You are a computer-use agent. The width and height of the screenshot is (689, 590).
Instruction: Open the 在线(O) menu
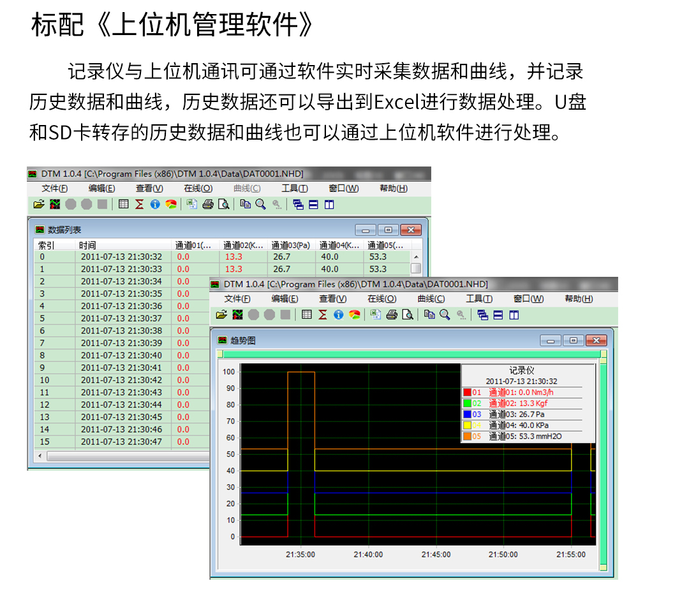pos(382,298)
